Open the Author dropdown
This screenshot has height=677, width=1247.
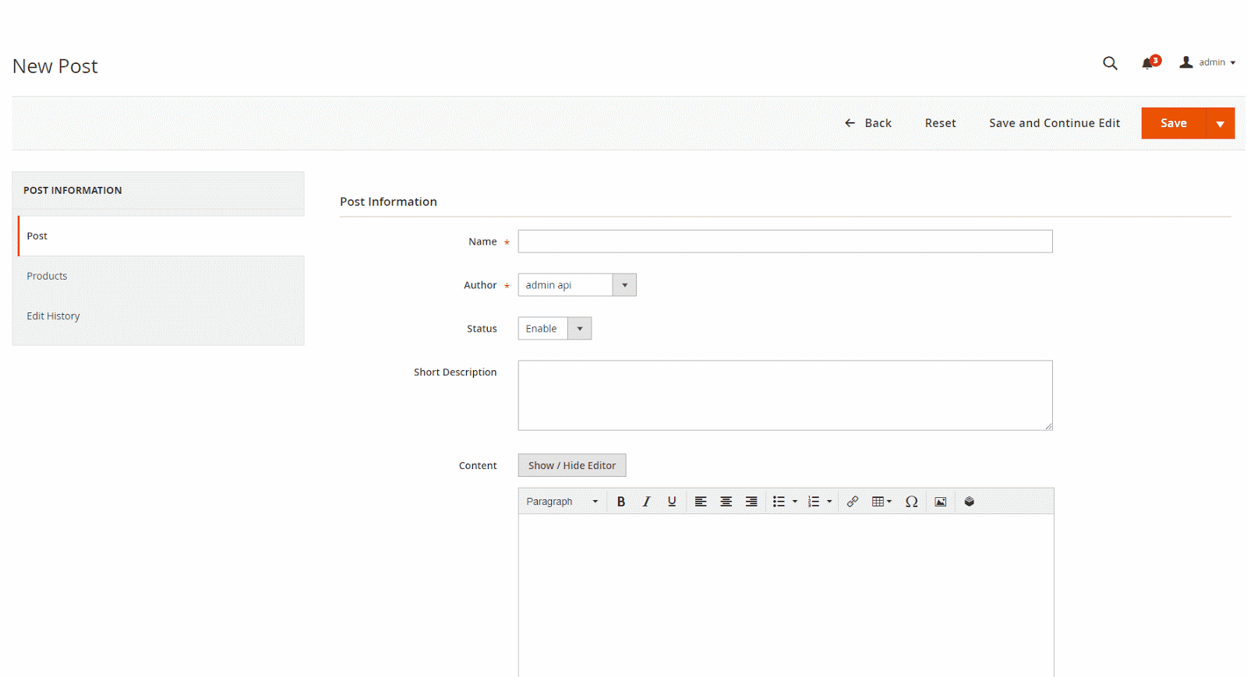click(577, 285)
